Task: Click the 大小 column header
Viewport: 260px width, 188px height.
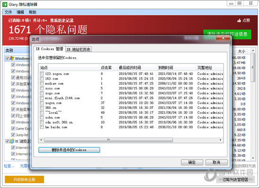Action: [x=241, y=51]
